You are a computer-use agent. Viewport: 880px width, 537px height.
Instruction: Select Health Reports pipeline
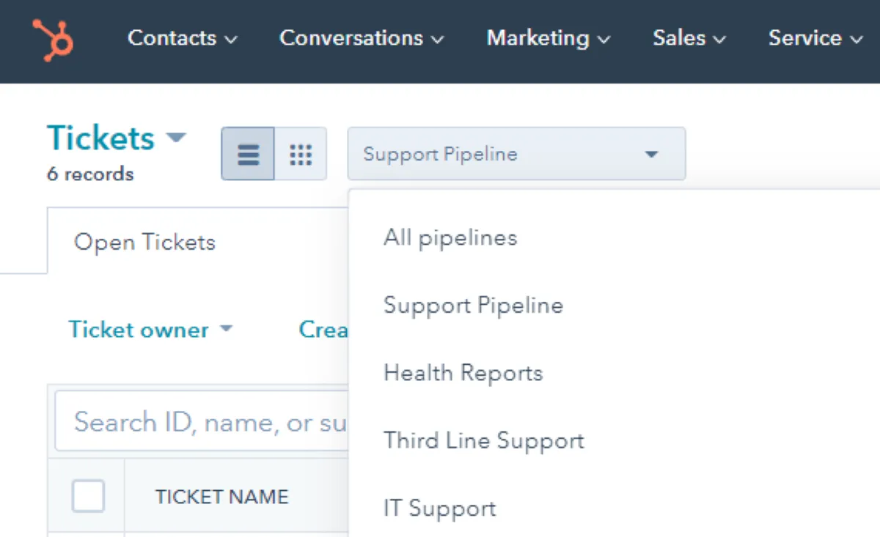point(463,373)
